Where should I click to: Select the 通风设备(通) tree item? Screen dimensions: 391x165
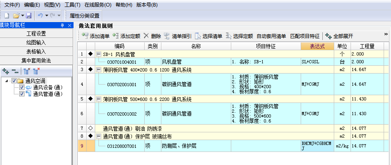(x=48, y=87)
